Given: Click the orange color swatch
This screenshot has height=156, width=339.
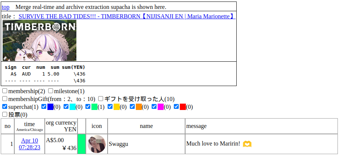Looking at the screenshot, I should [x=139, y=107].
